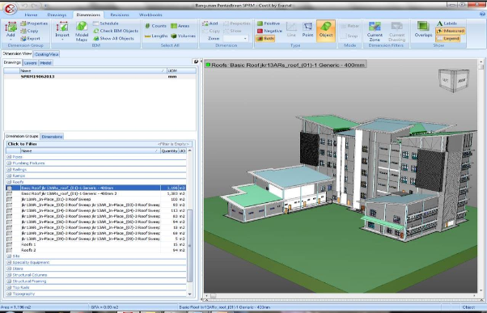487x313 pixels.
Task: Collapse the Roofs group
Action: tap(9, 182)
